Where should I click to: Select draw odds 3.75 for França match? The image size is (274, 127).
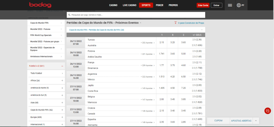(173, 65)
